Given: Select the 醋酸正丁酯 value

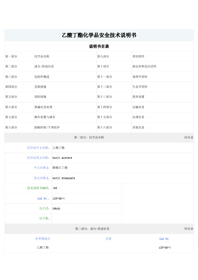Looking at the screenshot, I should pos(60,168).
